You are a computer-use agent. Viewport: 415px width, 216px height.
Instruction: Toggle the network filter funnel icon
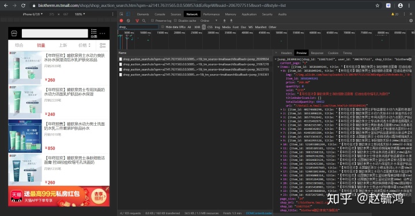pos(137,21)
